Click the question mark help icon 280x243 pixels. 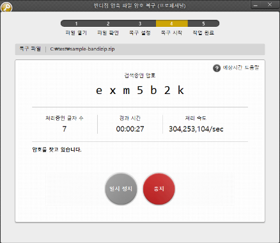[x=217, y=68]
